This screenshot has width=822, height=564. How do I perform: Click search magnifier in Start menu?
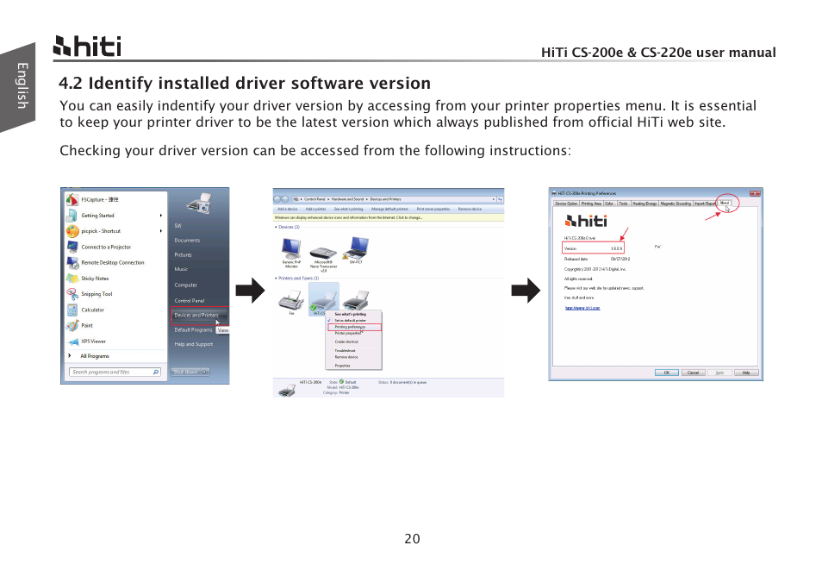click(x=156, y=372)
